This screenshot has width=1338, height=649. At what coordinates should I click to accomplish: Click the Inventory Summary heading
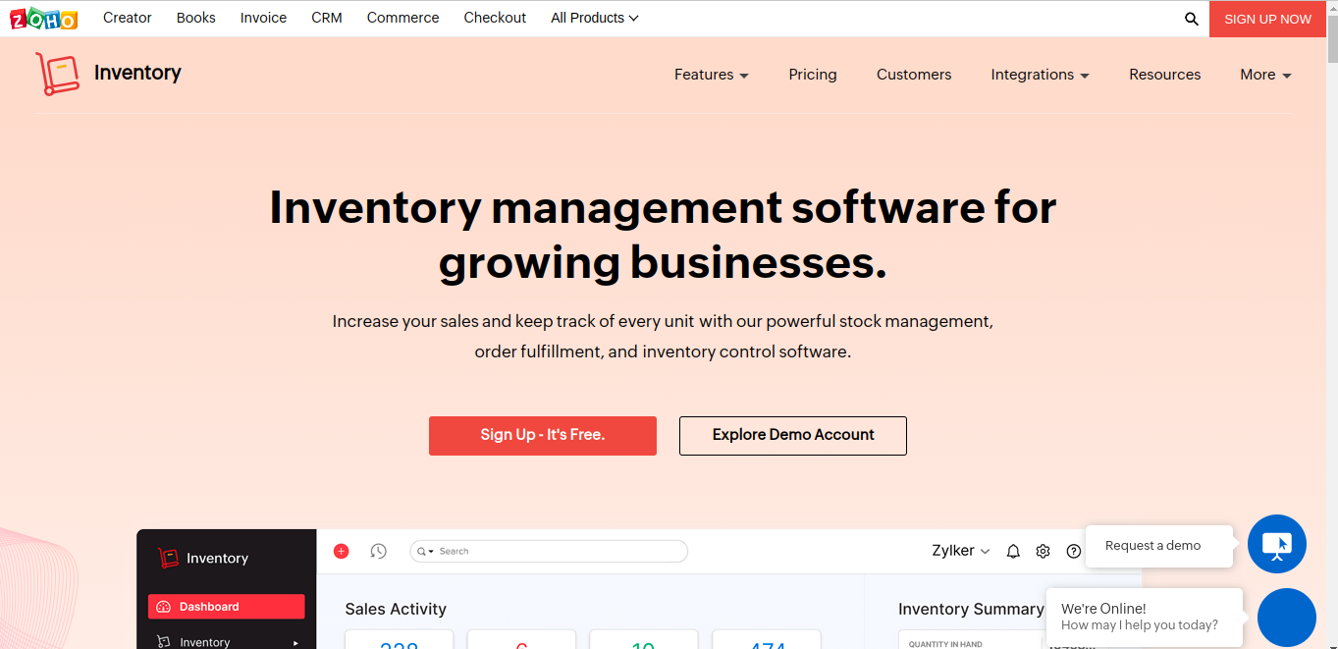[x=971, y=610]
